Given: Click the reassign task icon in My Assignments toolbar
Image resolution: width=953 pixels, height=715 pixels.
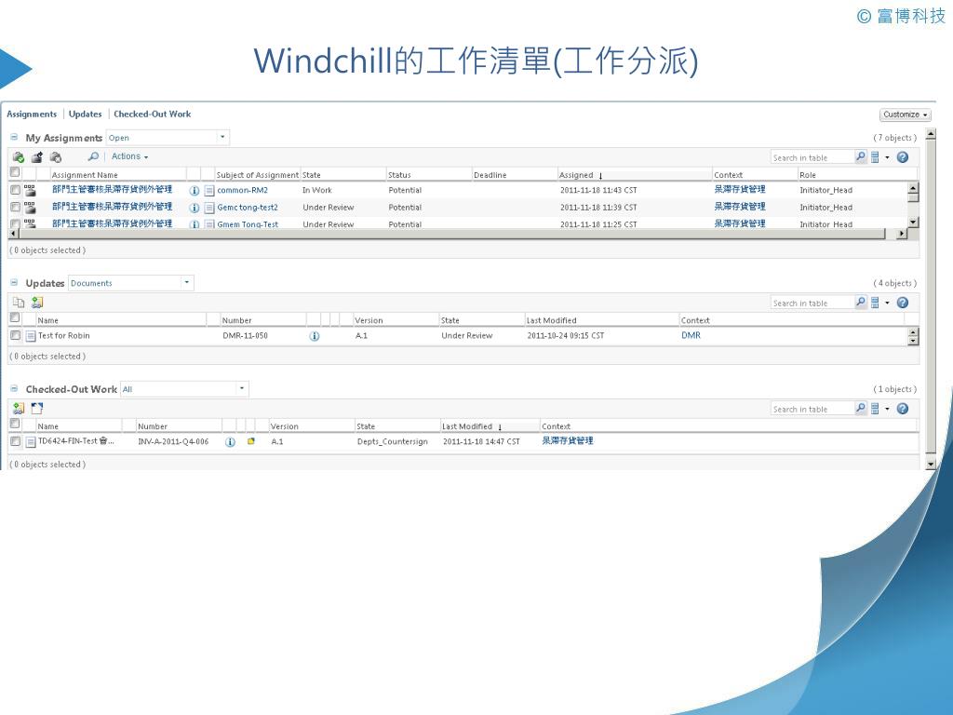Looking at the screenshot, I should click(37, 156).
